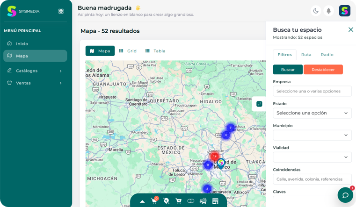
Task: Collapse the bottom toolbar with the up arrow
Action: pos(142,201)
